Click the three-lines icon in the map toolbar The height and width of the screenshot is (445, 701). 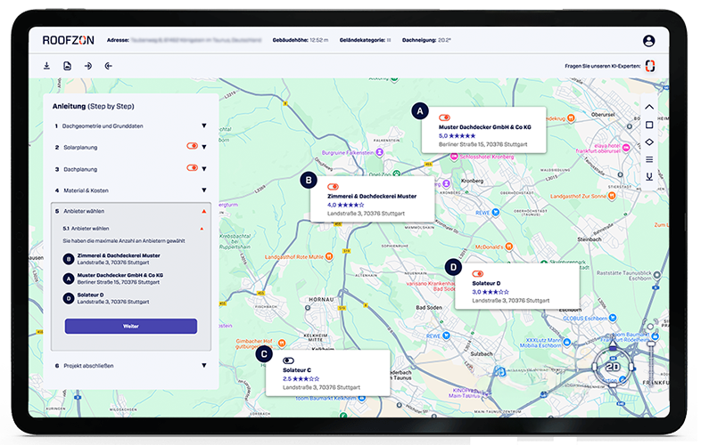point(649,159)
